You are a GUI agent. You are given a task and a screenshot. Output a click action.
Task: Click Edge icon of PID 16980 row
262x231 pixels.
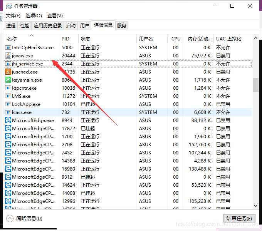tap(8, 169)
